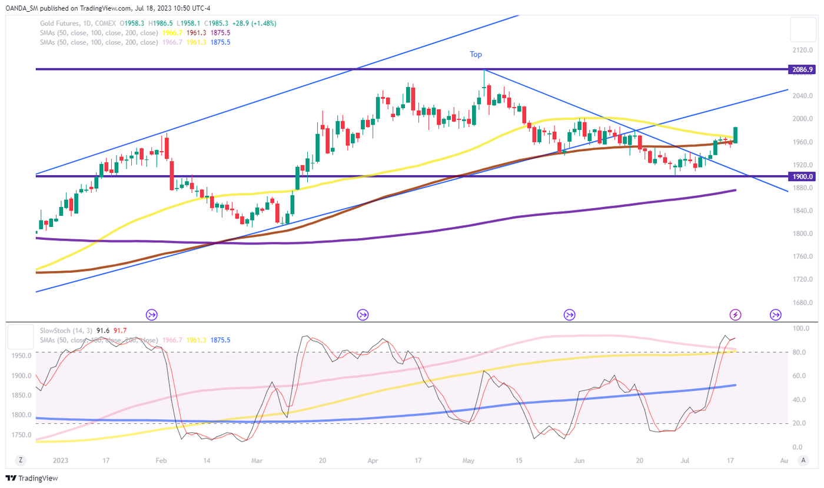
Task: Expand the first SMAs indicator legend in the main pane
Action: (99, 33)
